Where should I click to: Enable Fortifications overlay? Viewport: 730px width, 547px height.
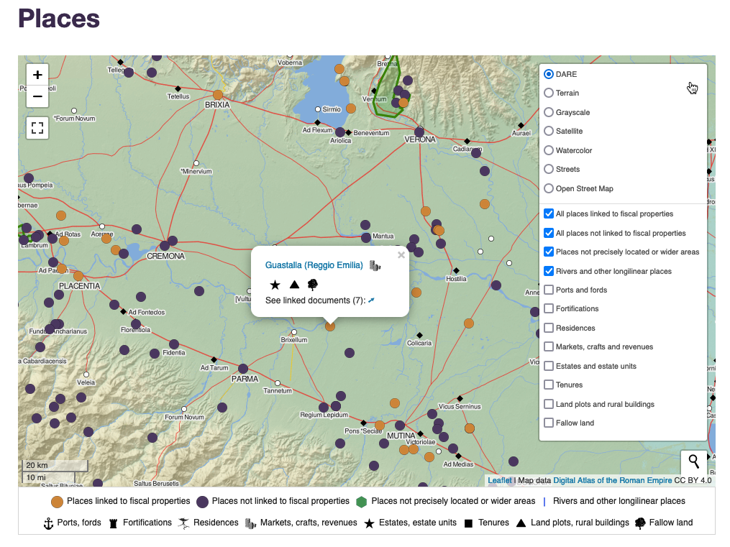pyautogui.click(x=549, y=308)
